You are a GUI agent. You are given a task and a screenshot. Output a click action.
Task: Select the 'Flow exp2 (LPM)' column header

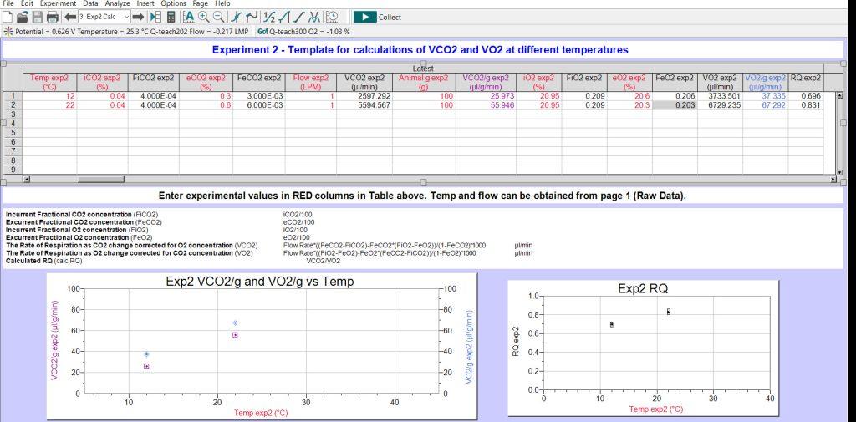click(311, 82)
